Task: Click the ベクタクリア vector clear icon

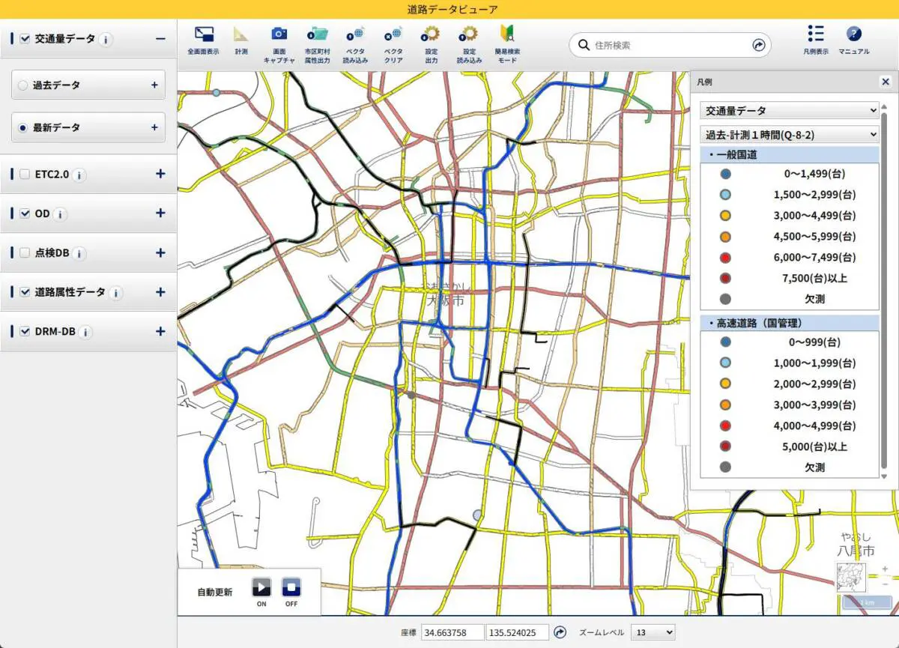Action: point(393,34)
